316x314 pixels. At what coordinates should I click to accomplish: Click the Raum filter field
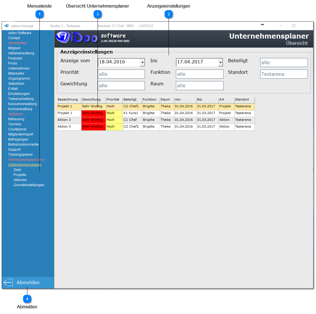click(200, 86)
